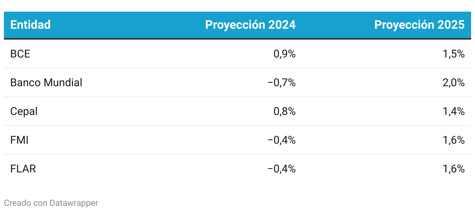Click FLAR 2024 value −0,4%
The height and width of the screenshot is (212, 475).
pyautogui.click(x=281, y=169)
